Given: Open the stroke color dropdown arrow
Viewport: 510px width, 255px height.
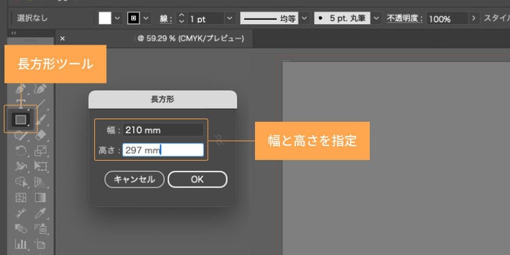Looking at the screenshot, I should pyautogui.click(x=146, y=18).
